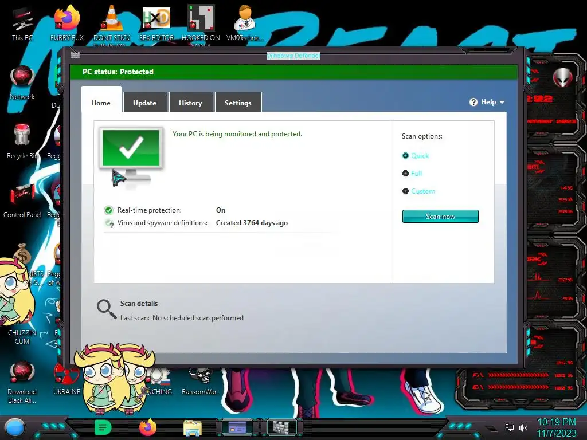Launch Firefox from the taskbar

coord(147,427)
